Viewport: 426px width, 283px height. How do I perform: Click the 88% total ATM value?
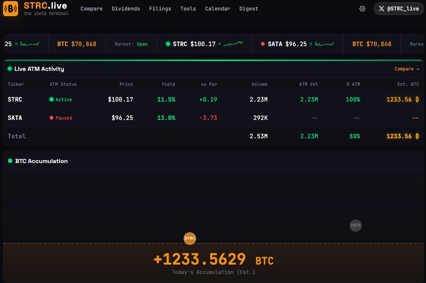355,136
